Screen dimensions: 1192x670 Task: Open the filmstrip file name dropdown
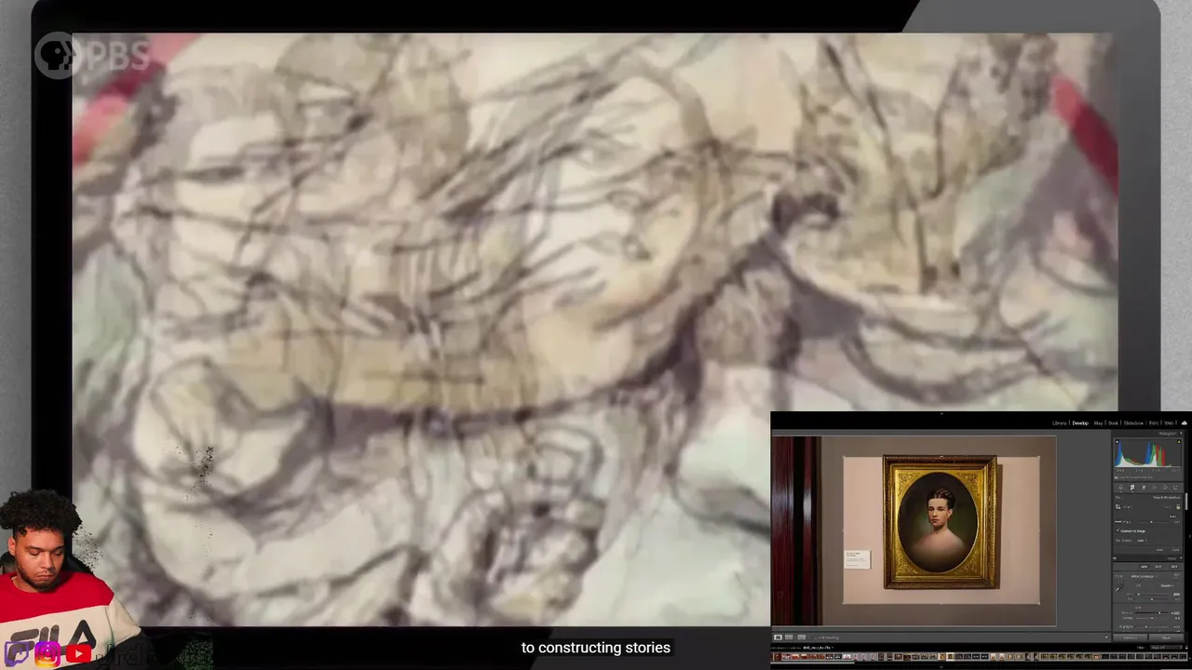click(x=819, y=648)
